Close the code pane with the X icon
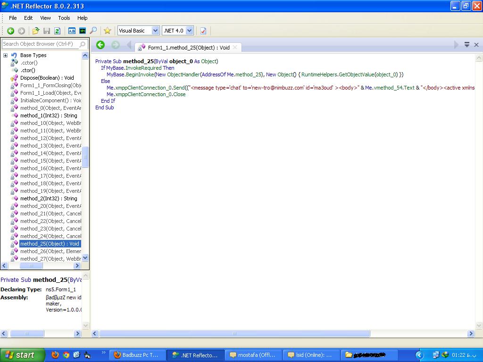This screenshot has width=483, height=362. coord(476,45)
